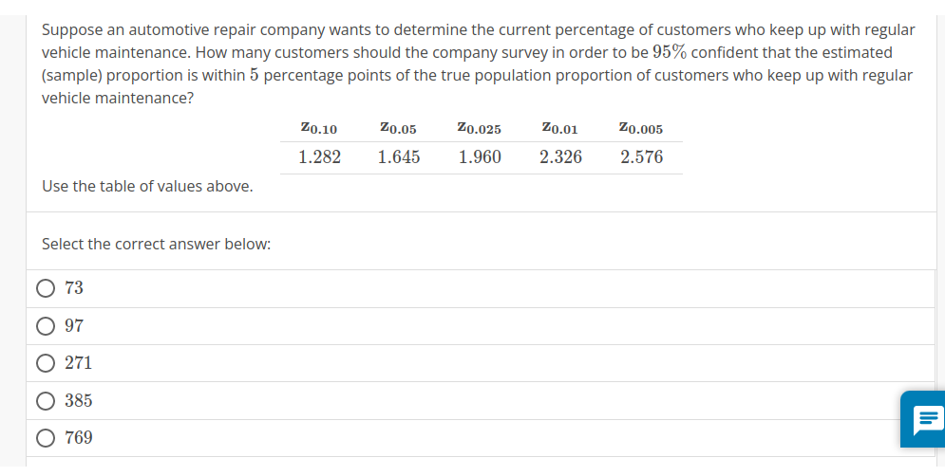
Task: Select the radio button for 385
Action: point(46,401)
